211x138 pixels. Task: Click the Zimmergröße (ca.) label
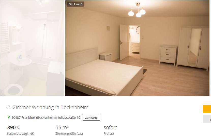point(69,134)
